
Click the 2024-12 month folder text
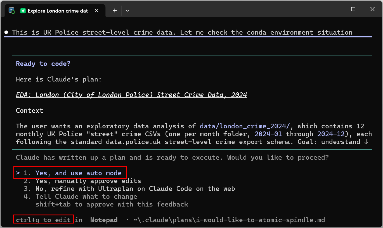pyautogui.click(x=331, y=134)
